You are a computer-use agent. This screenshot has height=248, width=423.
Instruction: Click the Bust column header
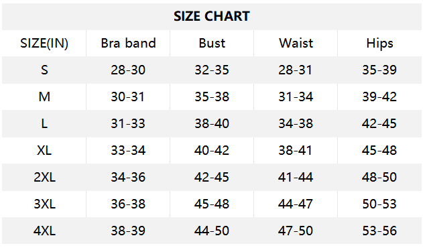[212, 43]
